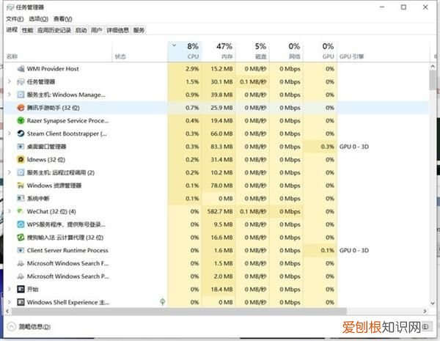
Task: Open the 文件(F) menu
Action: click(15, 19)
